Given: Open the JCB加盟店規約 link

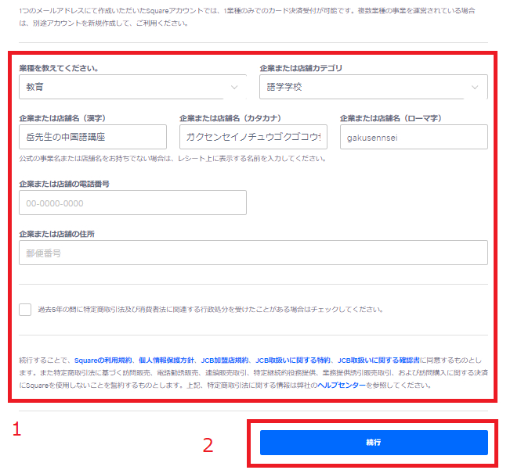Looking at the screenshot, I should click(x=225, y=361).
